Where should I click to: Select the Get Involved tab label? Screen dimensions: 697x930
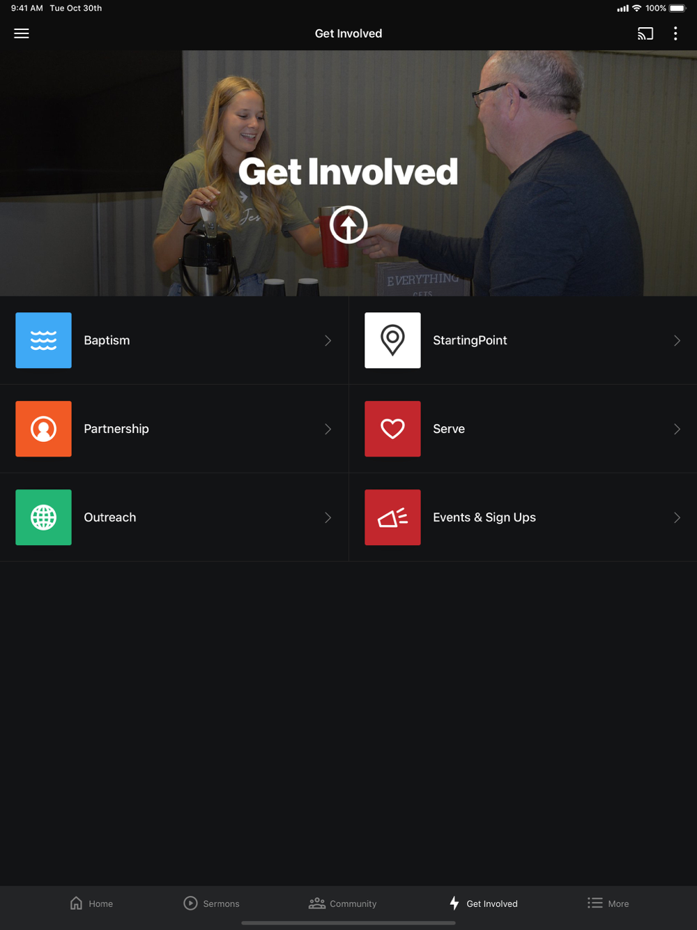tap(492, 904)
